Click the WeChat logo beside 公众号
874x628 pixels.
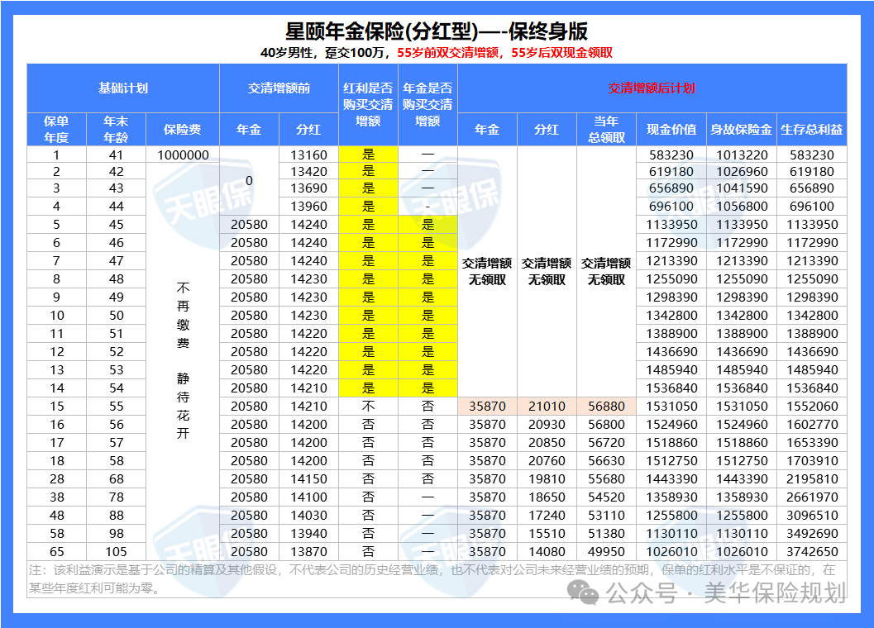click(x=588, y=592)
